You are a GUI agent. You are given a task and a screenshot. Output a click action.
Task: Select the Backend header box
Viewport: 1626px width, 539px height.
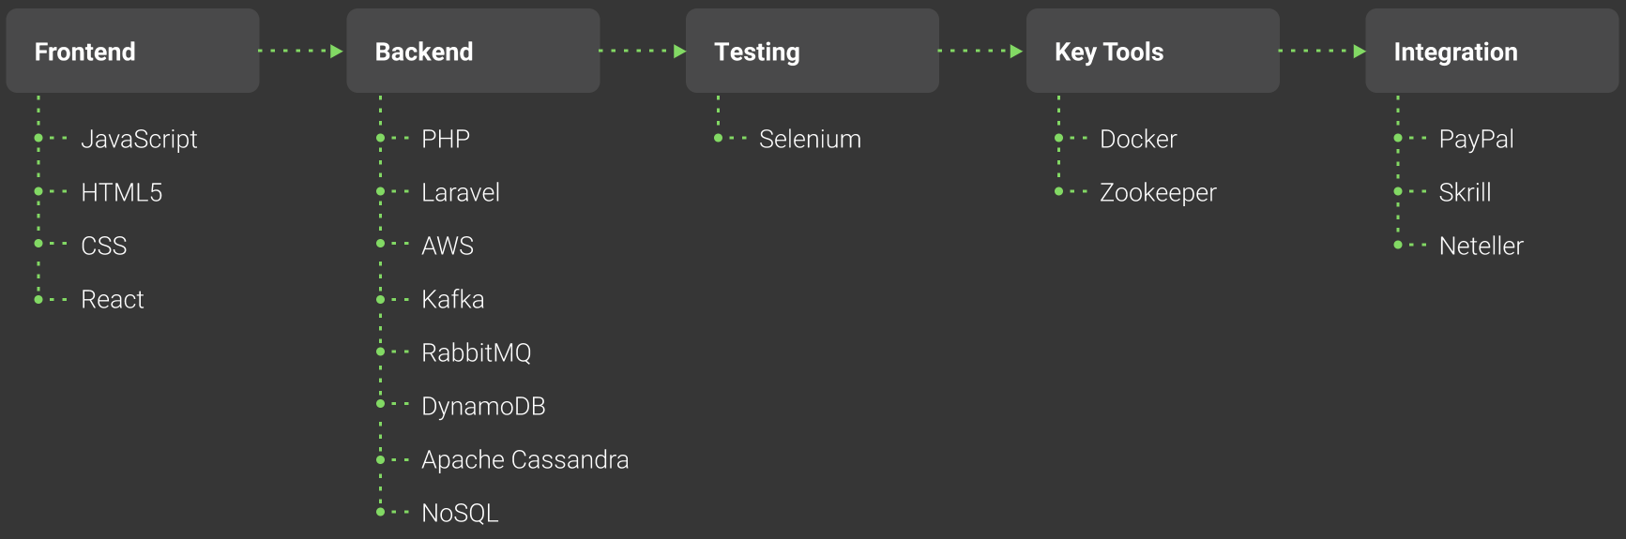click(473, 51)
